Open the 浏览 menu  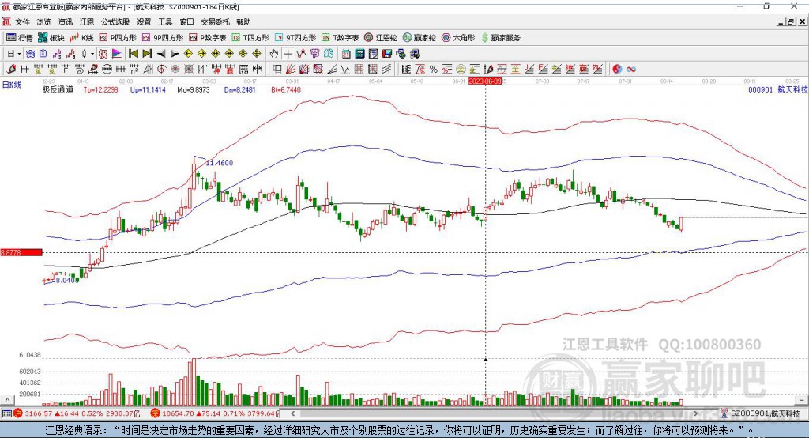point(44,21)
